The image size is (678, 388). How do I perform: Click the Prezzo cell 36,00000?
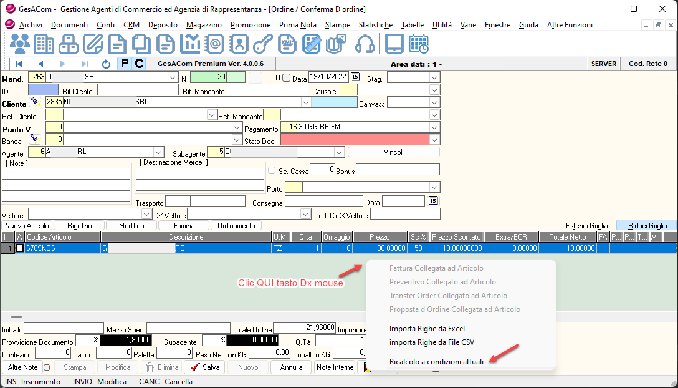[380, 248]
